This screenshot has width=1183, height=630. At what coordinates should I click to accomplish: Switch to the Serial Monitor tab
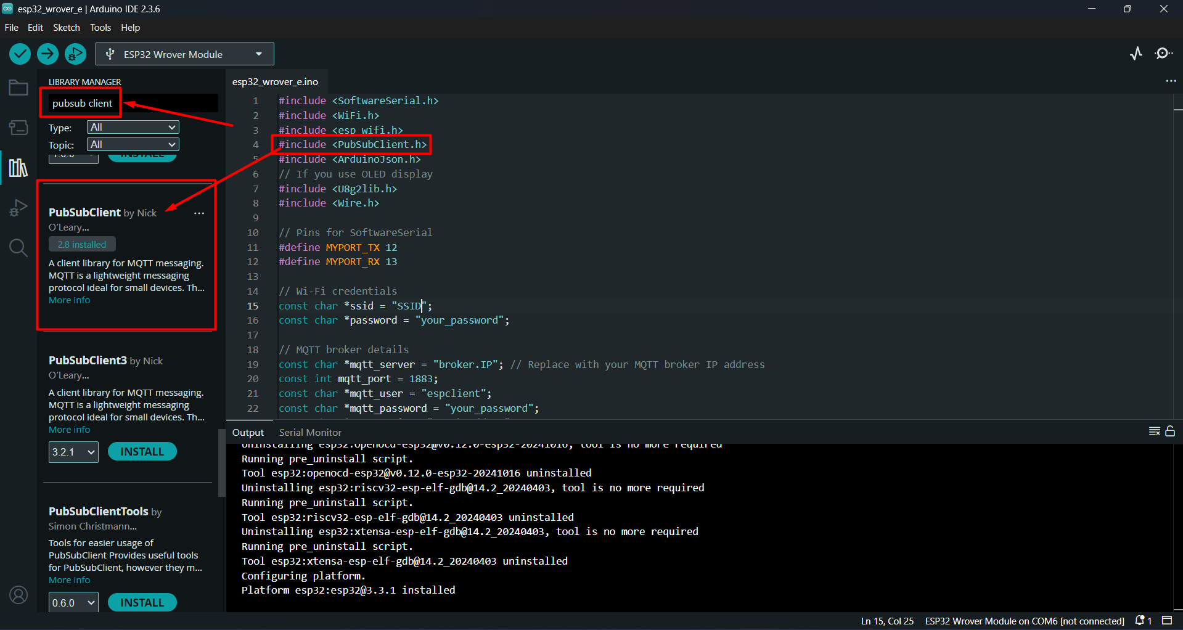[309, 433]
